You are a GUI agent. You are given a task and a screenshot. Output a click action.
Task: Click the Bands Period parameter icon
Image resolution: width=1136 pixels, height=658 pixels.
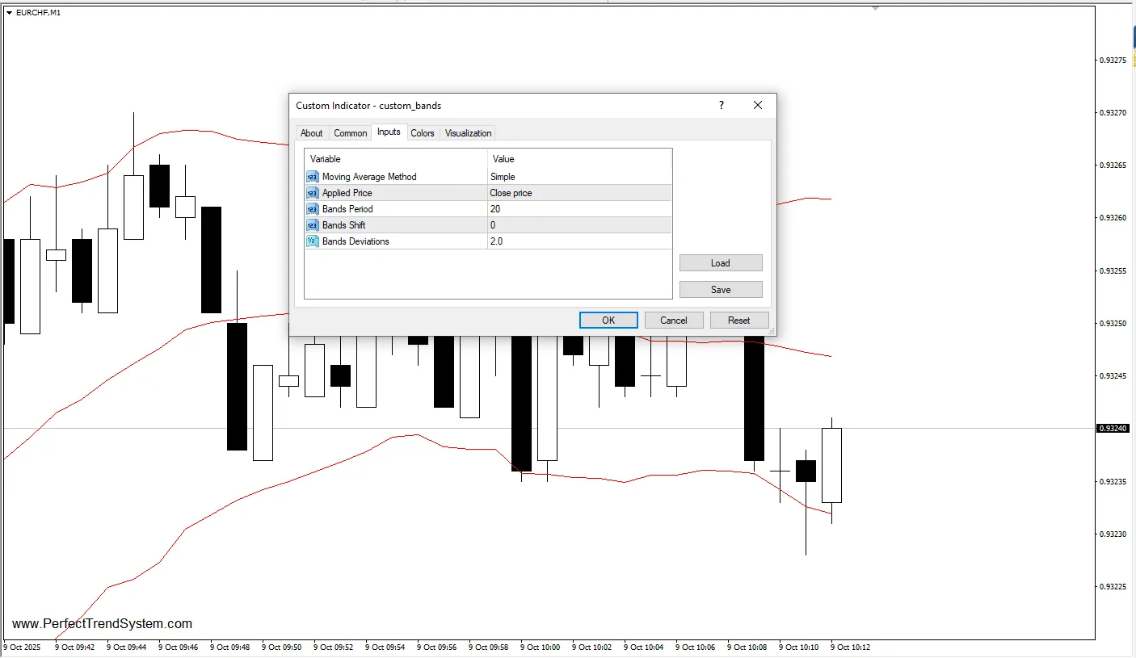pyautogui.click(x=312, y=209)
